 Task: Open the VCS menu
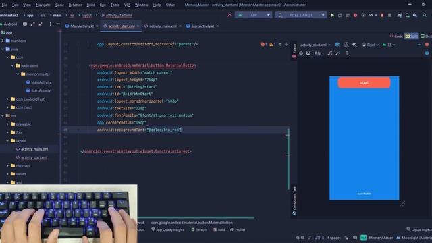pyautogui.click(x=128, y=5)
